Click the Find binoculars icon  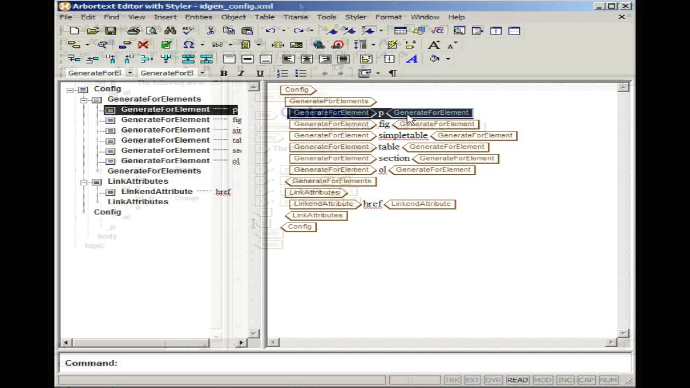click(170, 31)
